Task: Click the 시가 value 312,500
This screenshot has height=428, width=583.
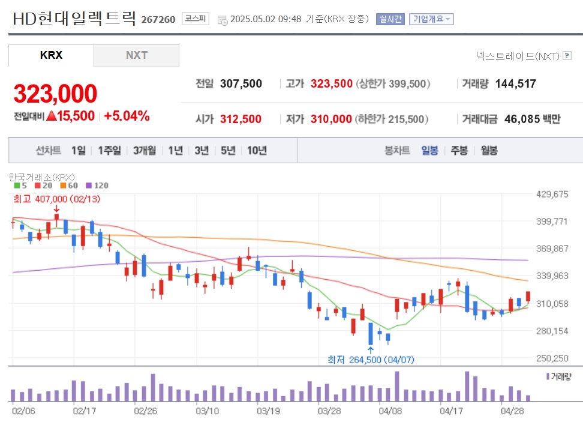Action: pos(241,119)
